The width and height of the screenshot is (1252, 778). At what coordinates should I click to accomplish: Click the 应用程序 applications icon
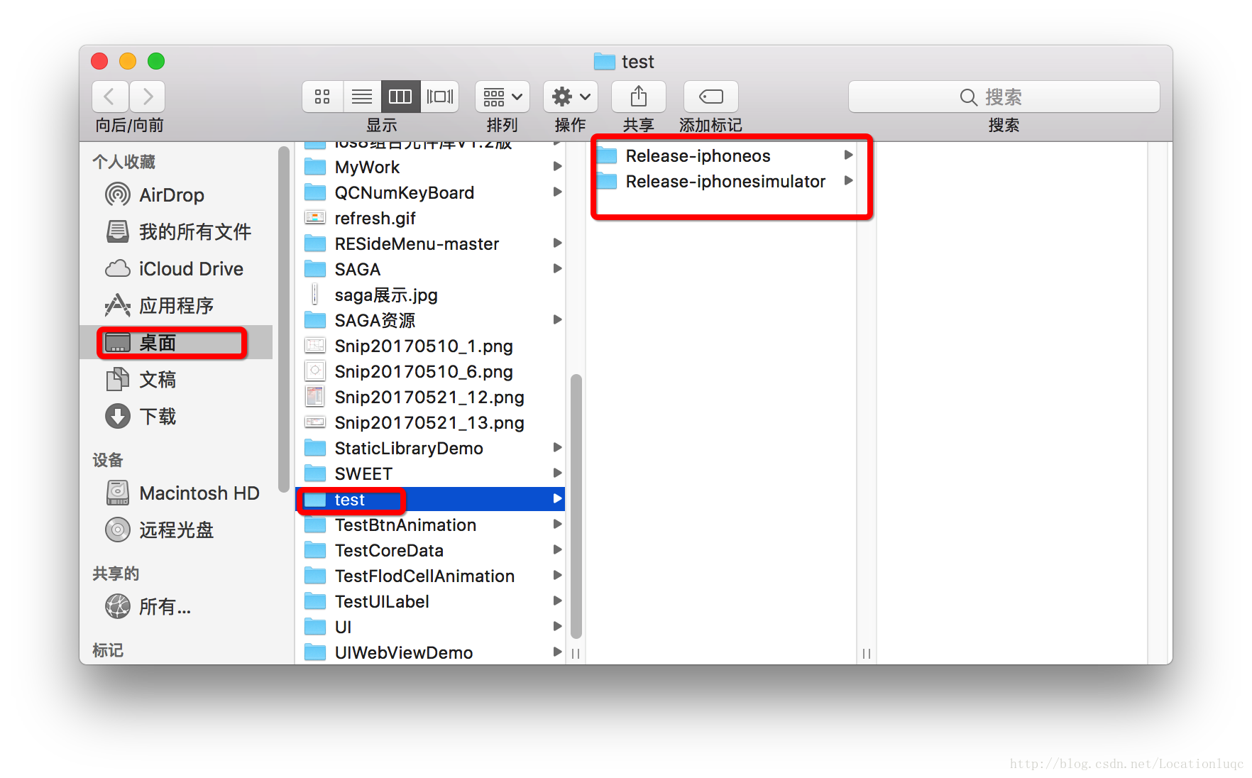(118, 305)
